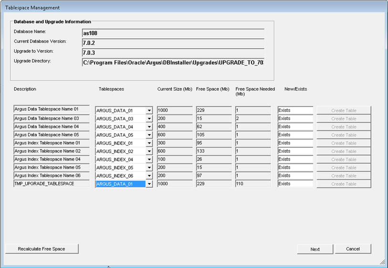Image resolution: width=388 pixels, height=268 pixels.
Task: Open dropdown in the TMP_UPGRADE_TABLESPACE row
Action: point(149,184)
